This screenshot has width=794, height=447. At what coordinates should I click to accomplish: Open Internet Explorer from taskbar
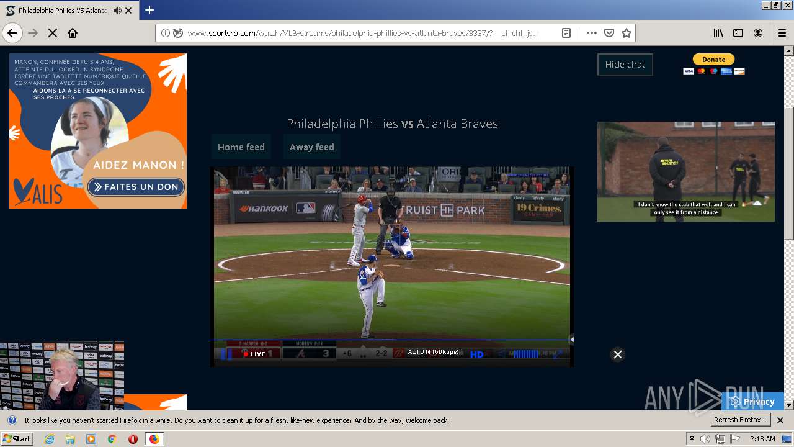point(50,439)
